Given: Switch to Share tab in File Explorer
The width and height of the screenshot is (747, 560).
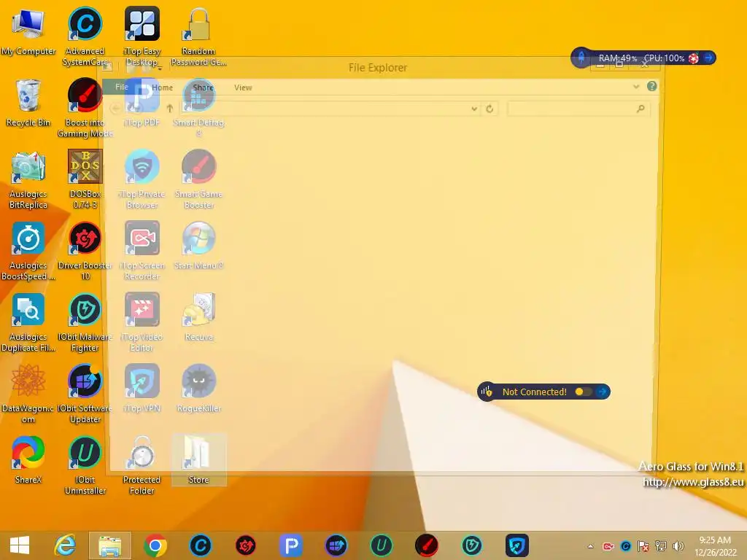Looking at the screenshot, I should 203,87.
